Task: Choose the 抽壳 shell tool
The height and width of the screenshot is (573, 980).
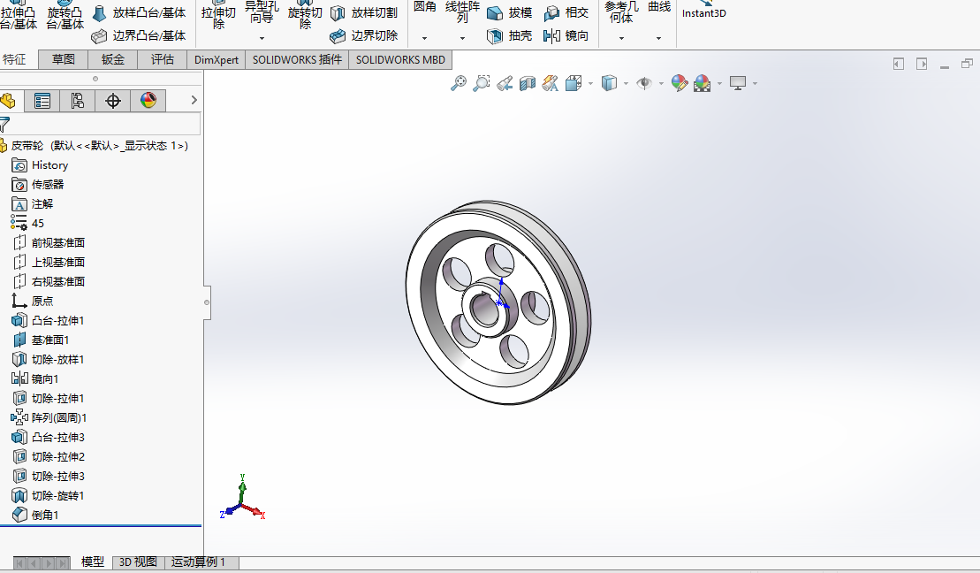Action: pos(509,36)
